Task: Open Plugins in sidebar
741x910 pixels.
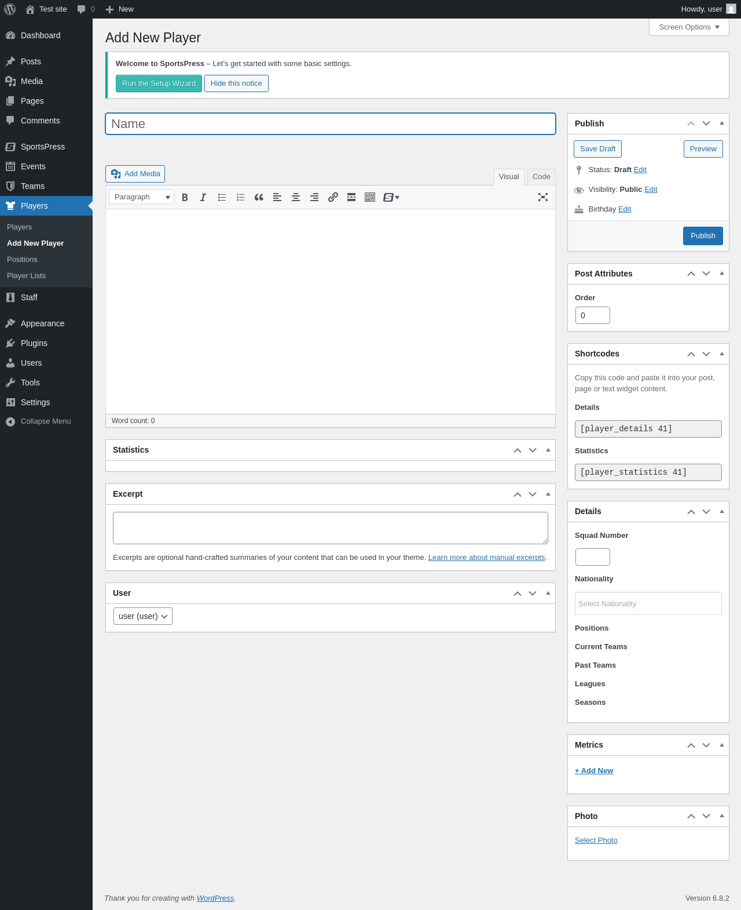Action: pos(46,343)
